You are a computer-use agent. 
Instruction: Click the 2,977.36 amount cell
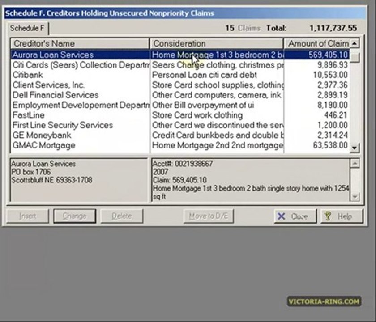317,85
